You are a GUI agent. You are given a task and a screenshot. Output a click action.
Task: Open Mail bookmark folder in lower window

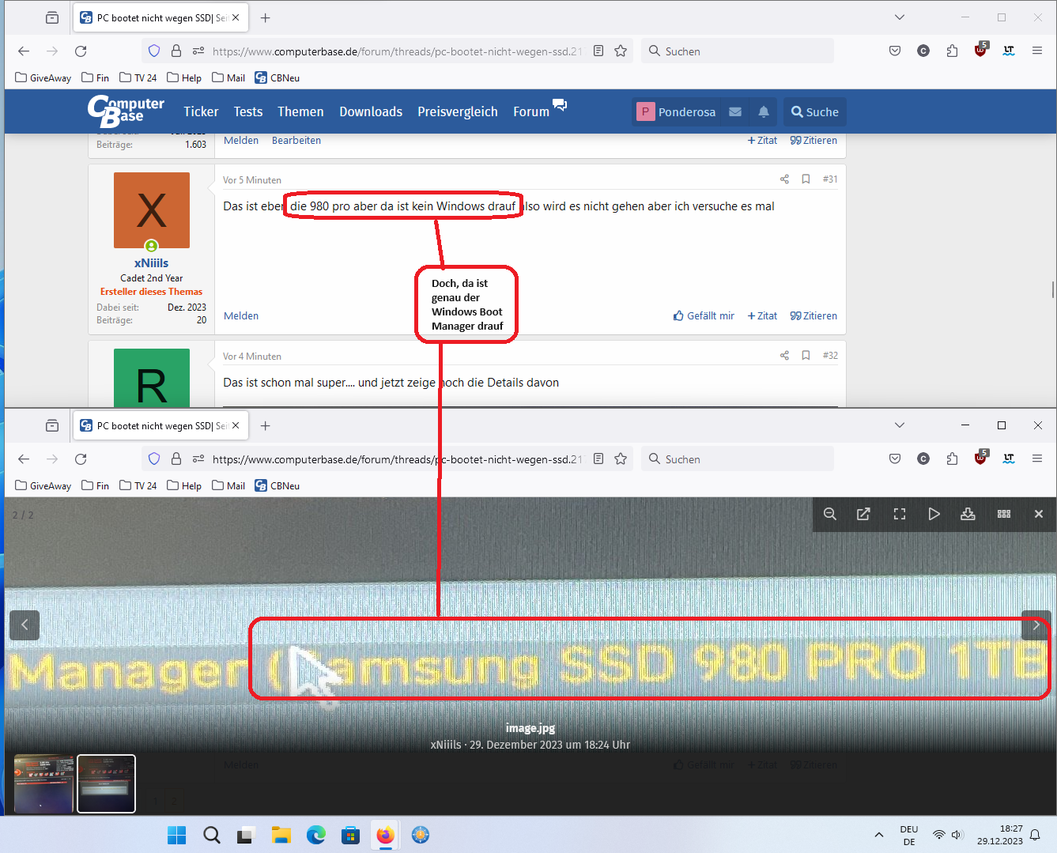tap(228, 485)
